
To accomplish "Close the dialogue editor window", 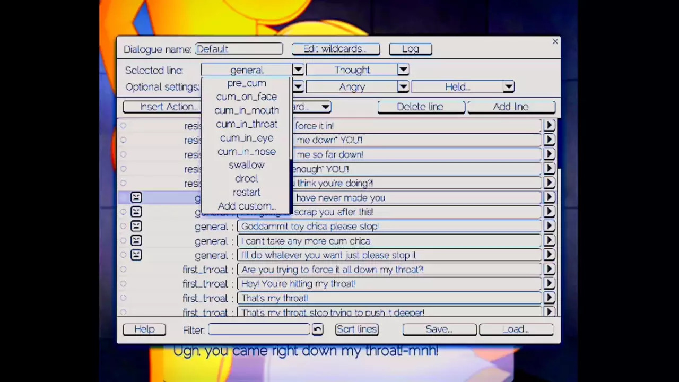I will (555, 41).
